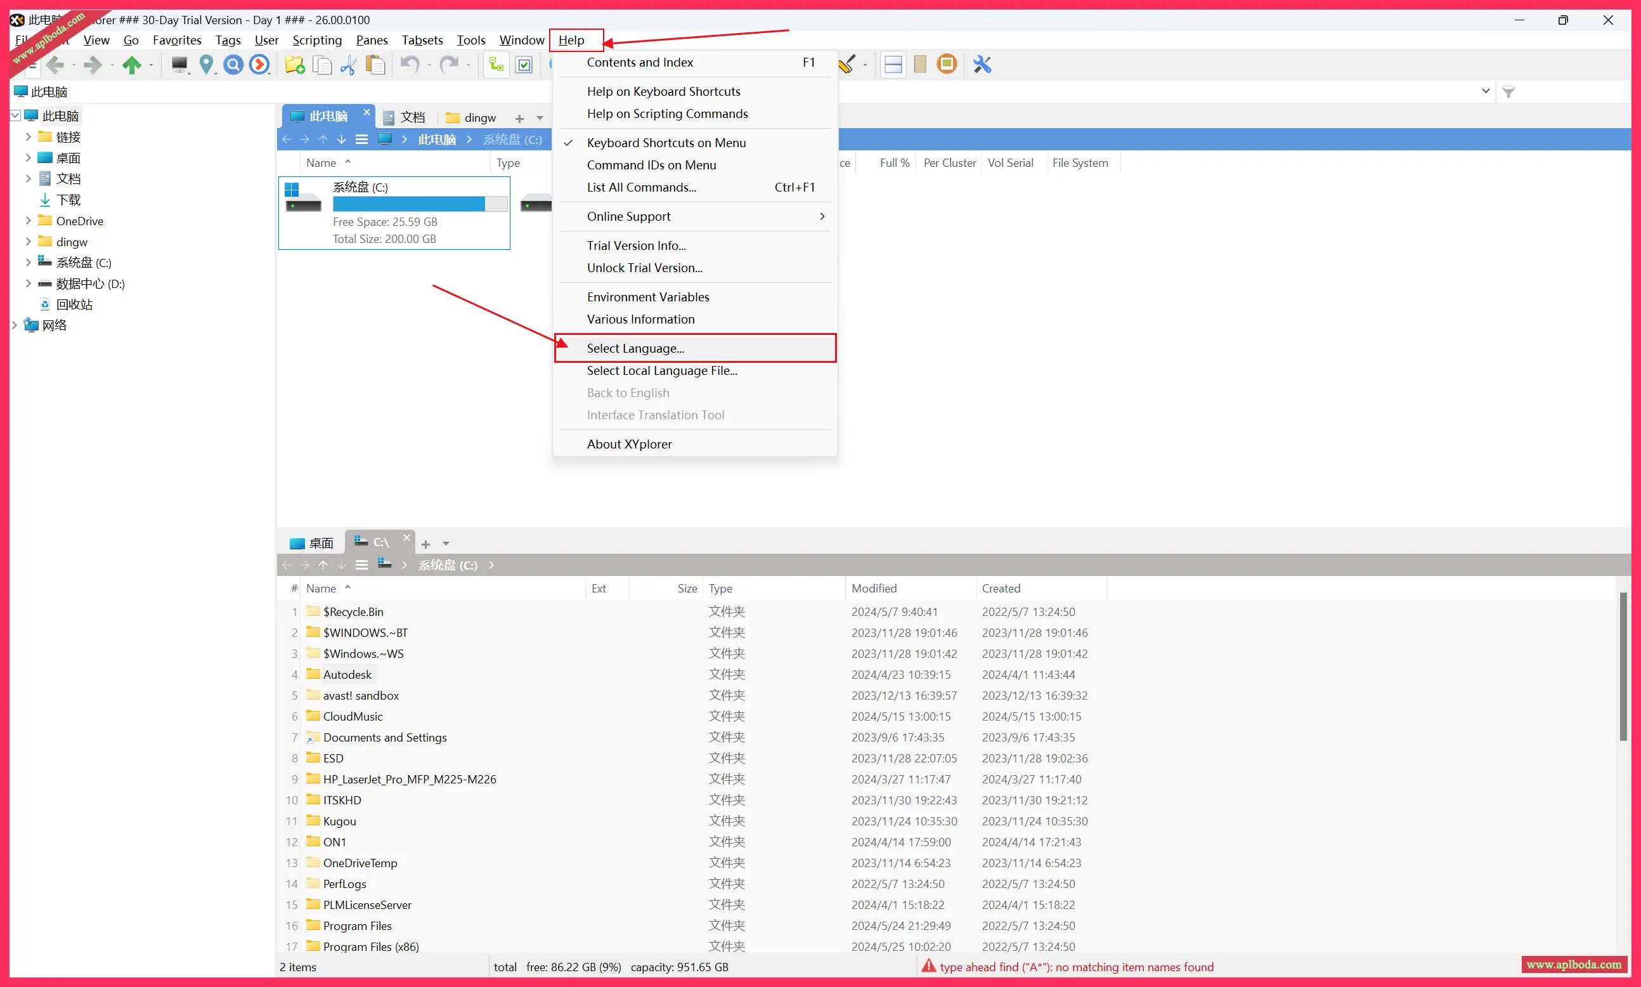
Task: Open the address bar dropdown arrow
Action: [1486, 91]
